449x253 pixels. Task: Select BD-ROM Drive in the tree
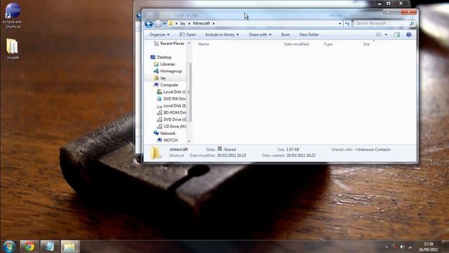tap(172, 112)
